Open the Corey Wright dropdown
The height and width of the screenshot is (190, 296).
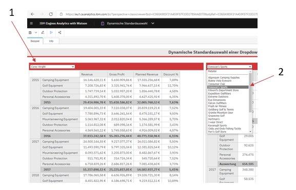tap(52, 67)
